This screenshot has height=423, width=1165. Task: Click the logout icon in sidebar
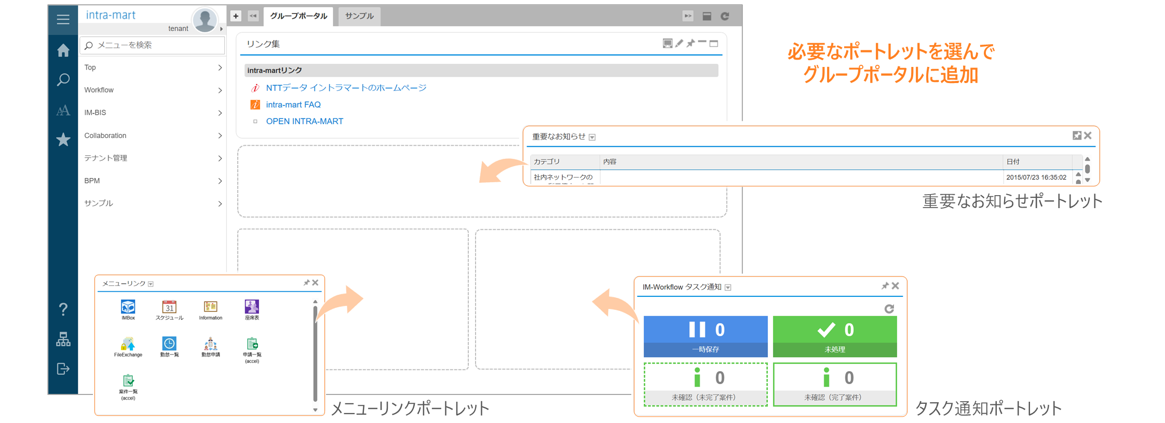point(63,369)
